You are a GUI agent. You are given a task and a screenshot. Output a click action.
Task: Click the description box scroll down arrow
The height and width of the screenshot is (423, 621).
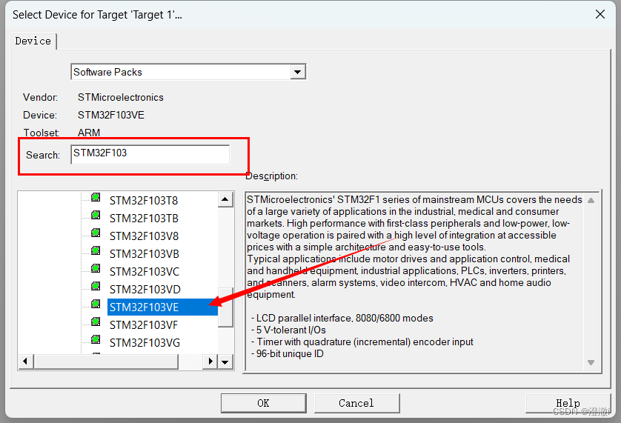coord(591,362)
